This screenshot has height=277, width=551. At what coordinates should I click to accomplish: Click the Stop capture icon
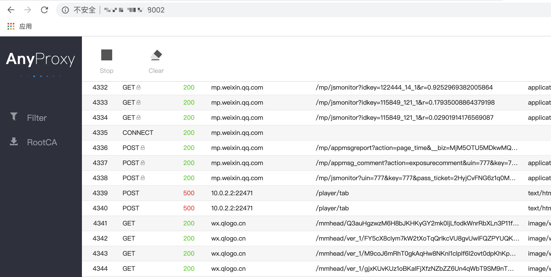point(106,55)
